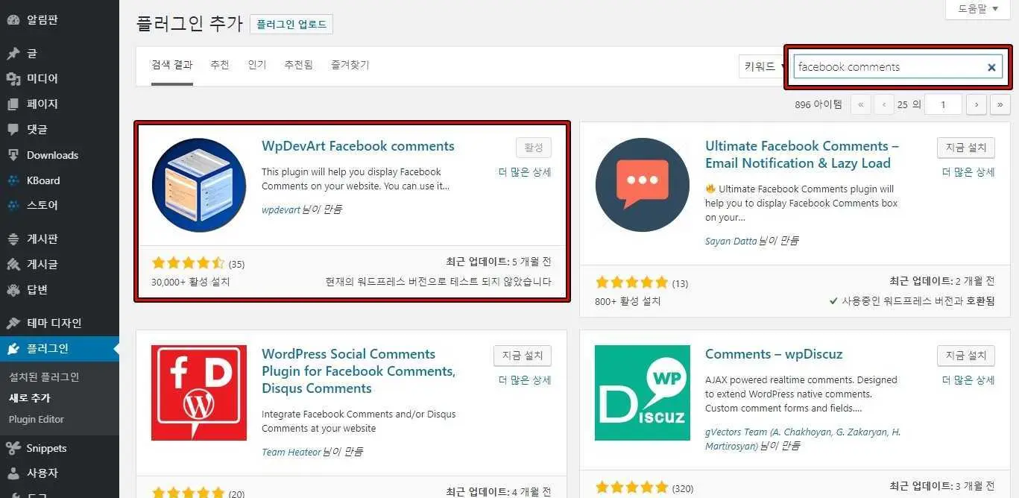1019x498 pixels.
Task: Click the '플러그인 추가' page heading
Action: pos(190,24)
